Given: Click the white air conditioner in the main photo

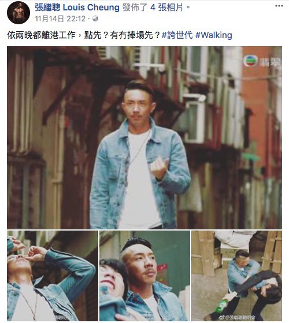Looking at the screenshot, I should [195, 118].
